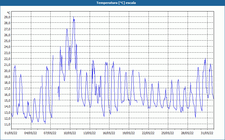Select the 29,0 axis label

(x=7, y=17)
